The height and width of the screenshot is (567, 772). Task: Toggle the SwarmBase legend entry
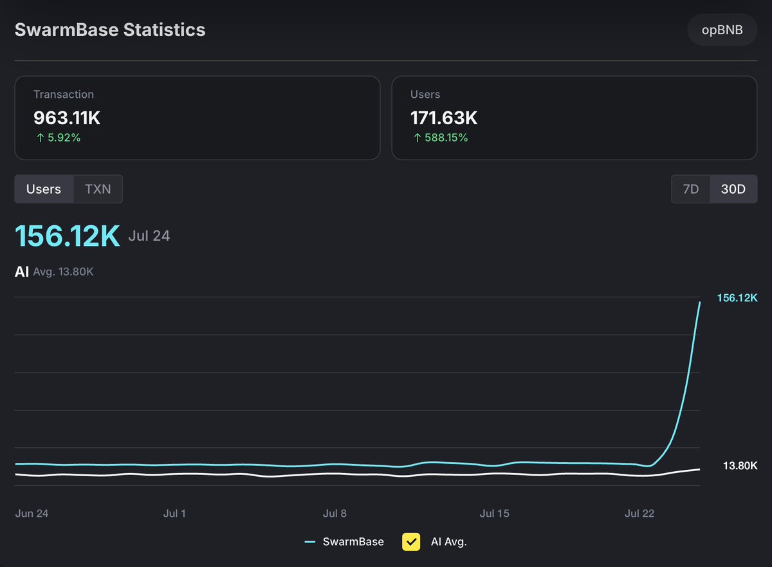(x=344, y=542)
